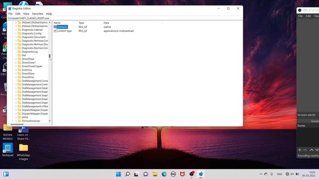Screen dimensions: 319x179
Task: Click the Registry Editor title bar icon
Action: click(x=9, y=8)
